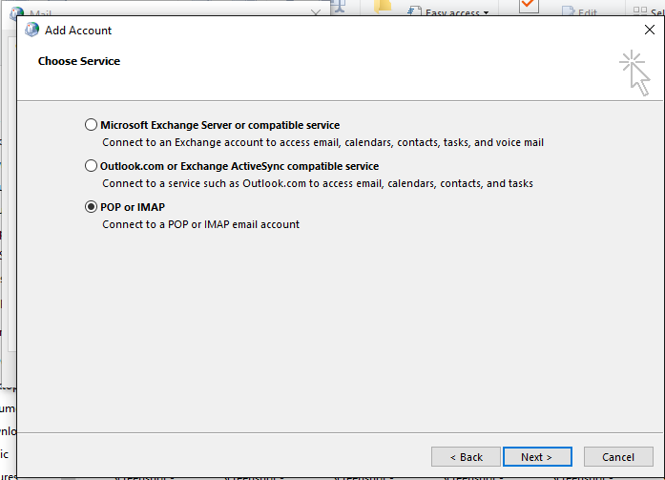This screenshot has width=665, height=480.
Task: Click the Outlook.com service description text
Action: 318,183
